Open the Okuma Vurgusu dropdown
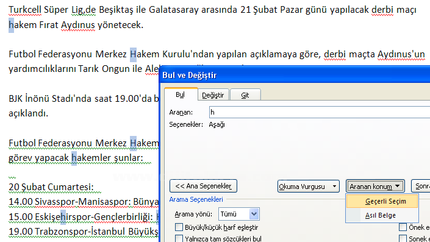430x242 pixels. coord(308,187)
